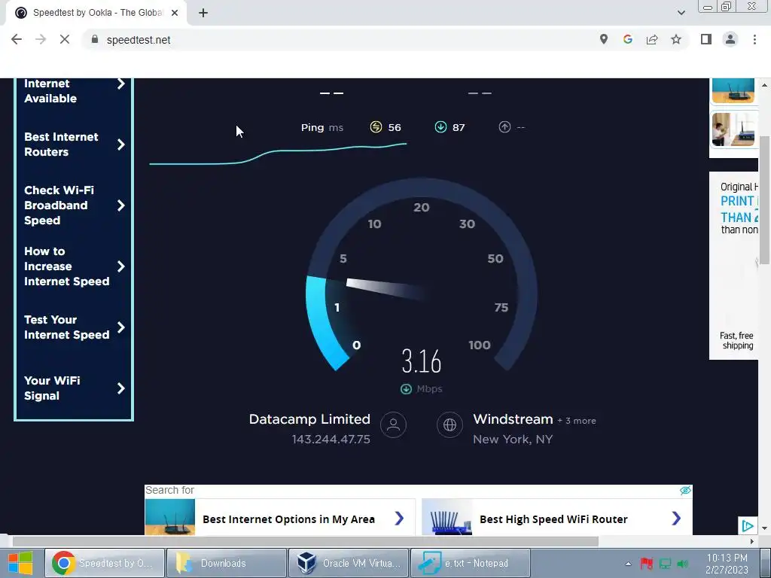771x578 pixels.
Task: Click chevron beside Best Internet Routers
Action: [x=121, y=144]
